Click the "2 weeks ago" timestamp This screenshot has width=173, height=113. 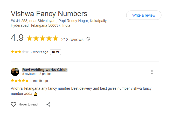39,52
